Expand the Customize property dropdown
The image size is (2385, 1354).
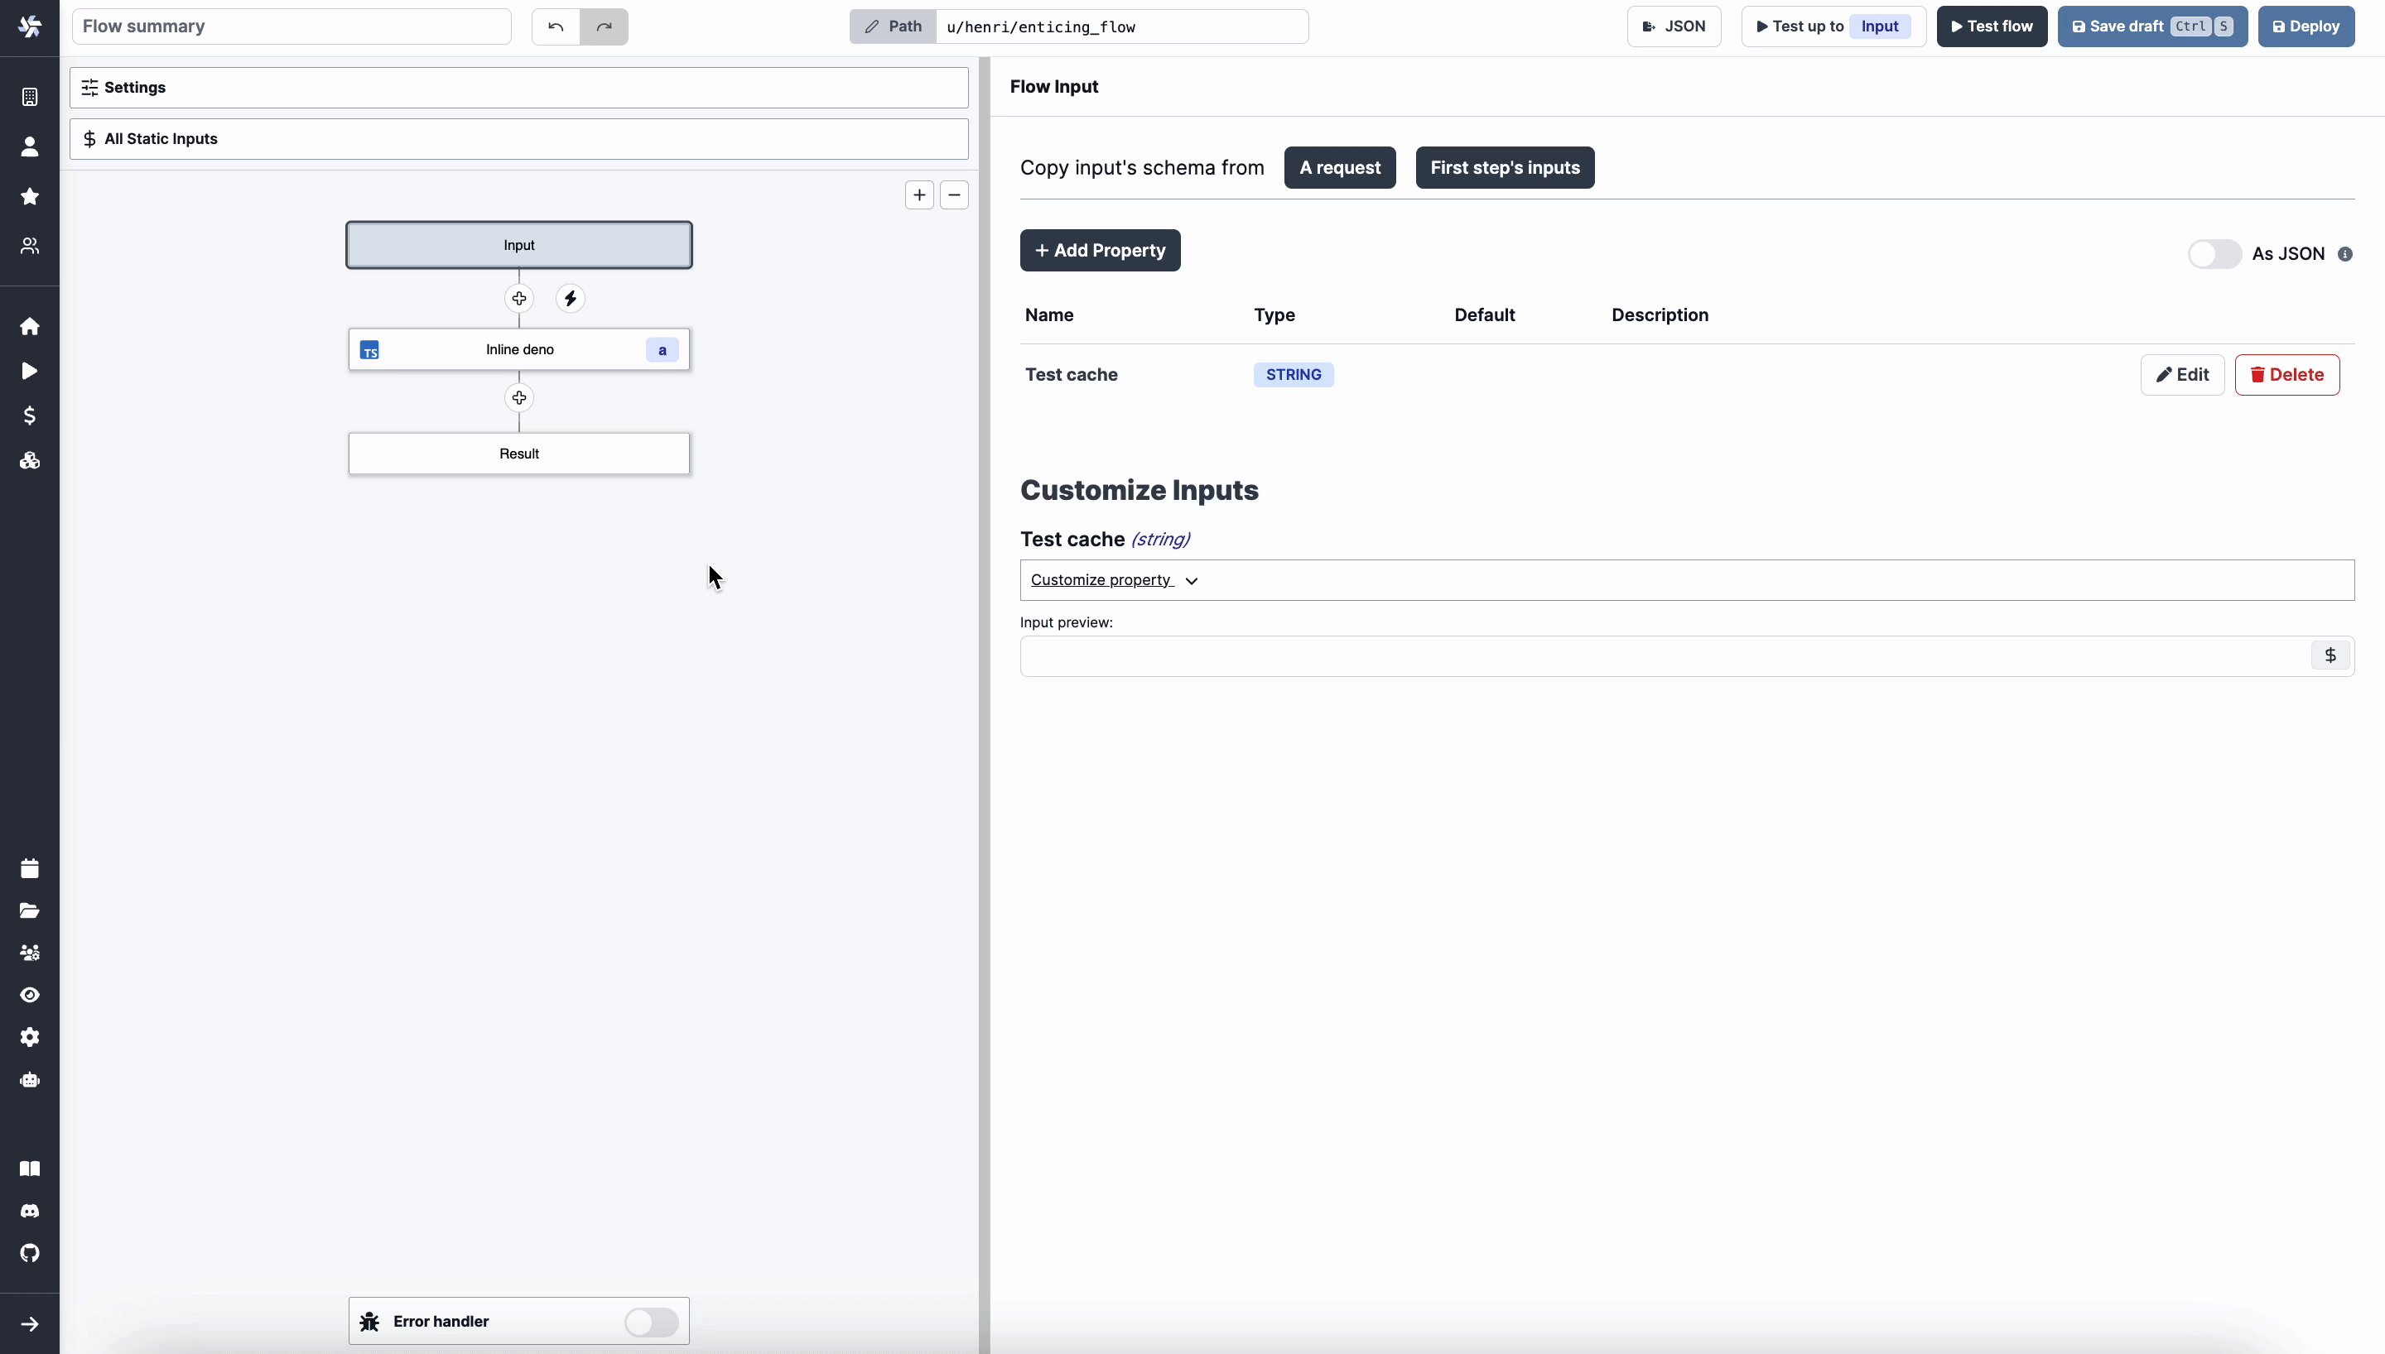[1115, 579]
